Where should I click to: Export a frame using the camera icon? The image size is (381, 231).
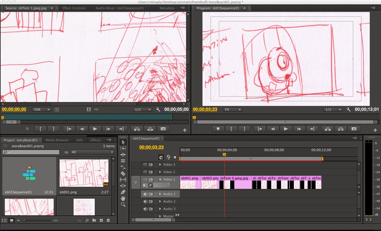[x=354, y=129]
